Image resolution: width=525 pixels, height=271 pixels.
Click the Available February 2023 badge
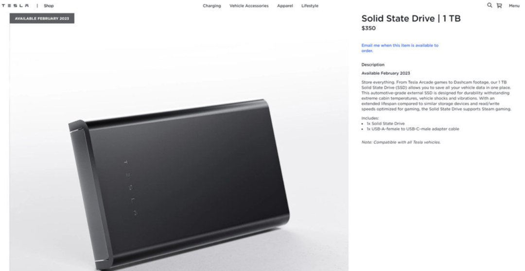42,18
